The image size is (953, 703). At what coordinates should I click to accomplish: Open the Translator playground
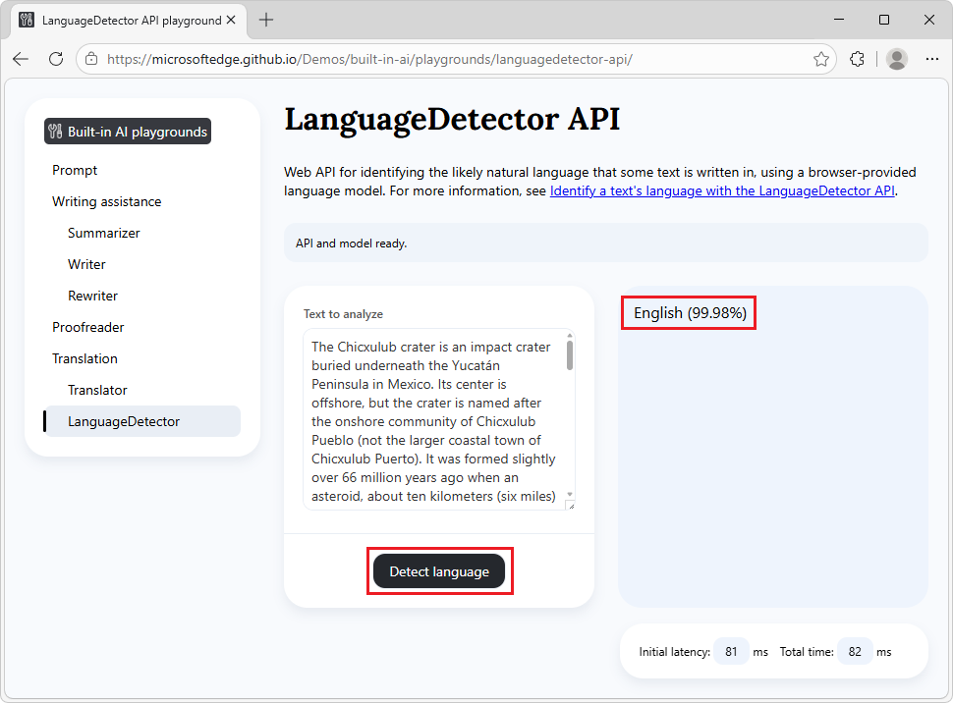[x=96, y=389]
